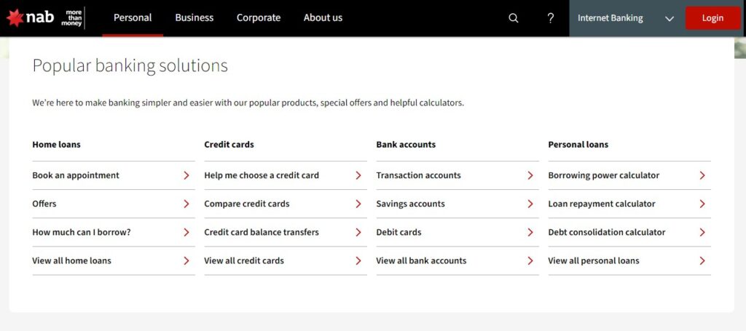
Task: Click the Internet Banking chevron arrow
Action: pos(670,19)
